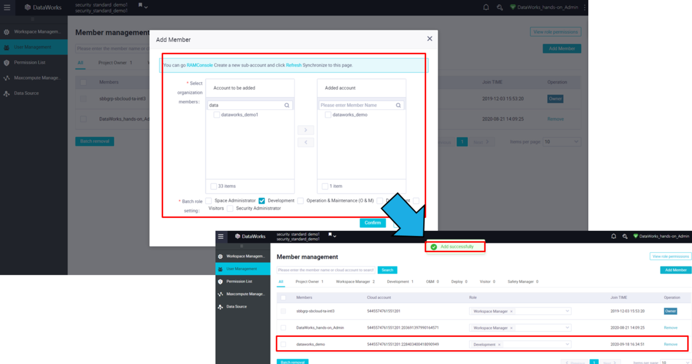This screenshot has width=692, height=364.
Task: Move account right with transfer arrow button
Action: point(306,130)
